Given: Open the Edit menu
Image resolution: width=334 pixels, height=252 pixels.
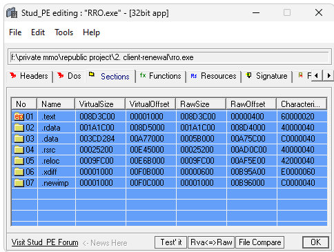Looking at the screenshot, I should (x=38, y=32).
